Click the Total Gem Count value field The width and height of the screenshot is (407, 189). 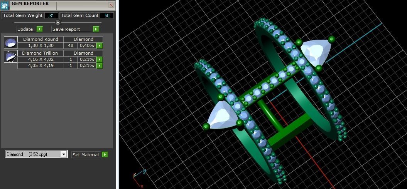tap(107, 15)
